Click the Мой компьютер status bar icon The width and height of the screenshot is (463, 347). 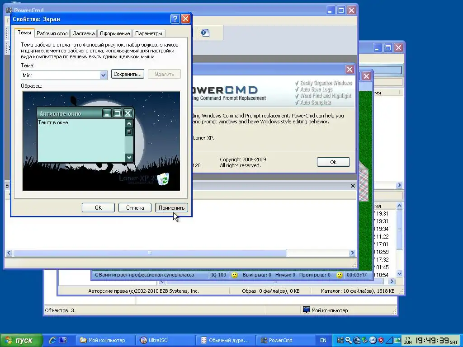coord(307,310)
